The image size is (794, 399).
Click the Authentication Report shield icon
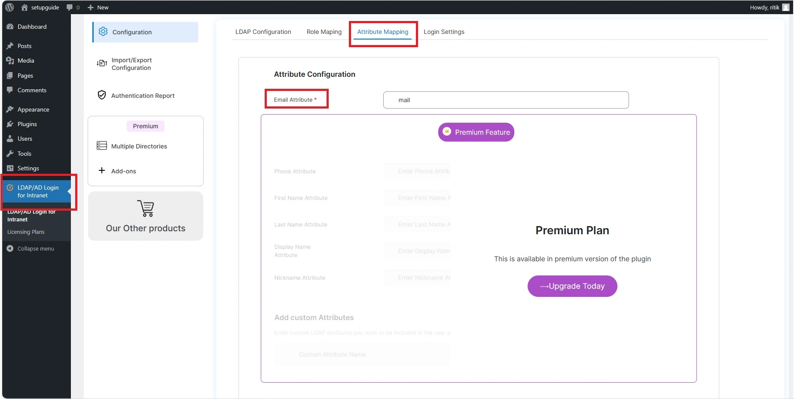102,95
